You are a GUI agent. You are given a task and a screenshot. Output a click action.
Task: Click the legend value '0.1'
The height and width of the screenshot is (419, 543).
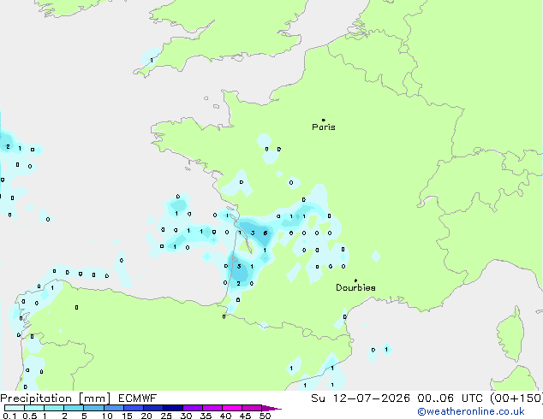coord(9,416)
